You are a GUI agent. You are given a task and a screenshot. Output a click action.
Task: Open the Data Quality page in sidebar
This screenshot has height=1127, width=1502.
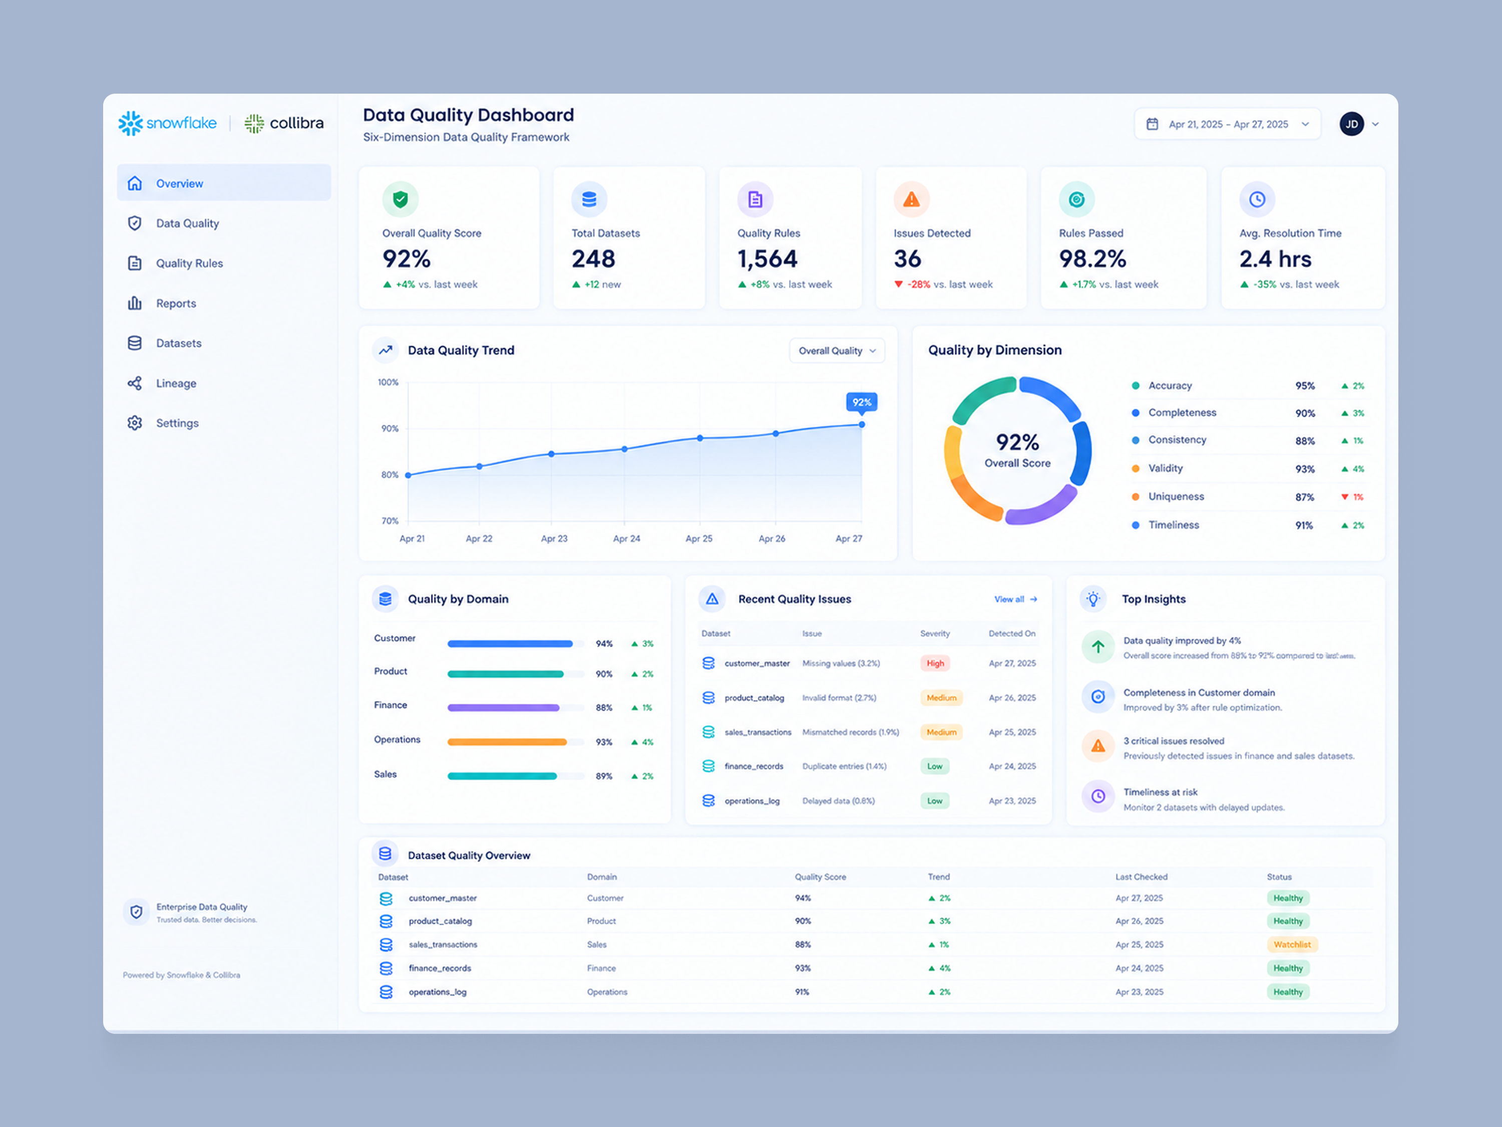click(224, 223)
